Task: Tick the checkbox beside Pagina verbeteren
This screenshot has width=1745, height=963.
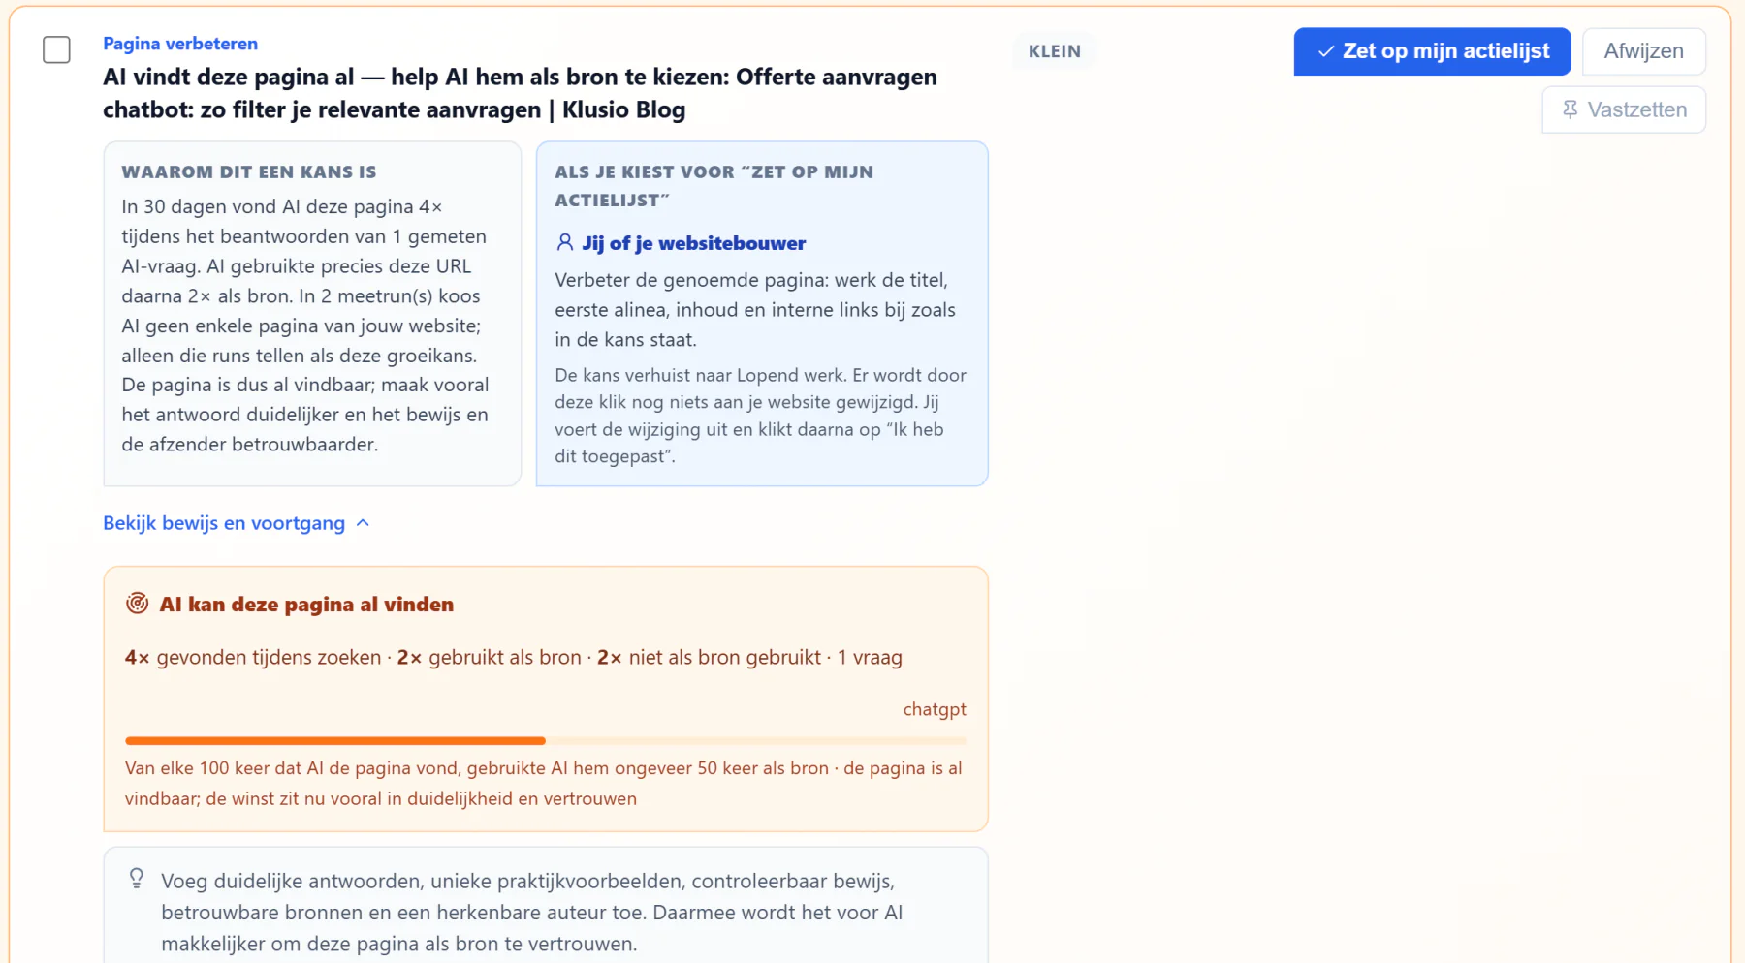Action: [56, 49]
